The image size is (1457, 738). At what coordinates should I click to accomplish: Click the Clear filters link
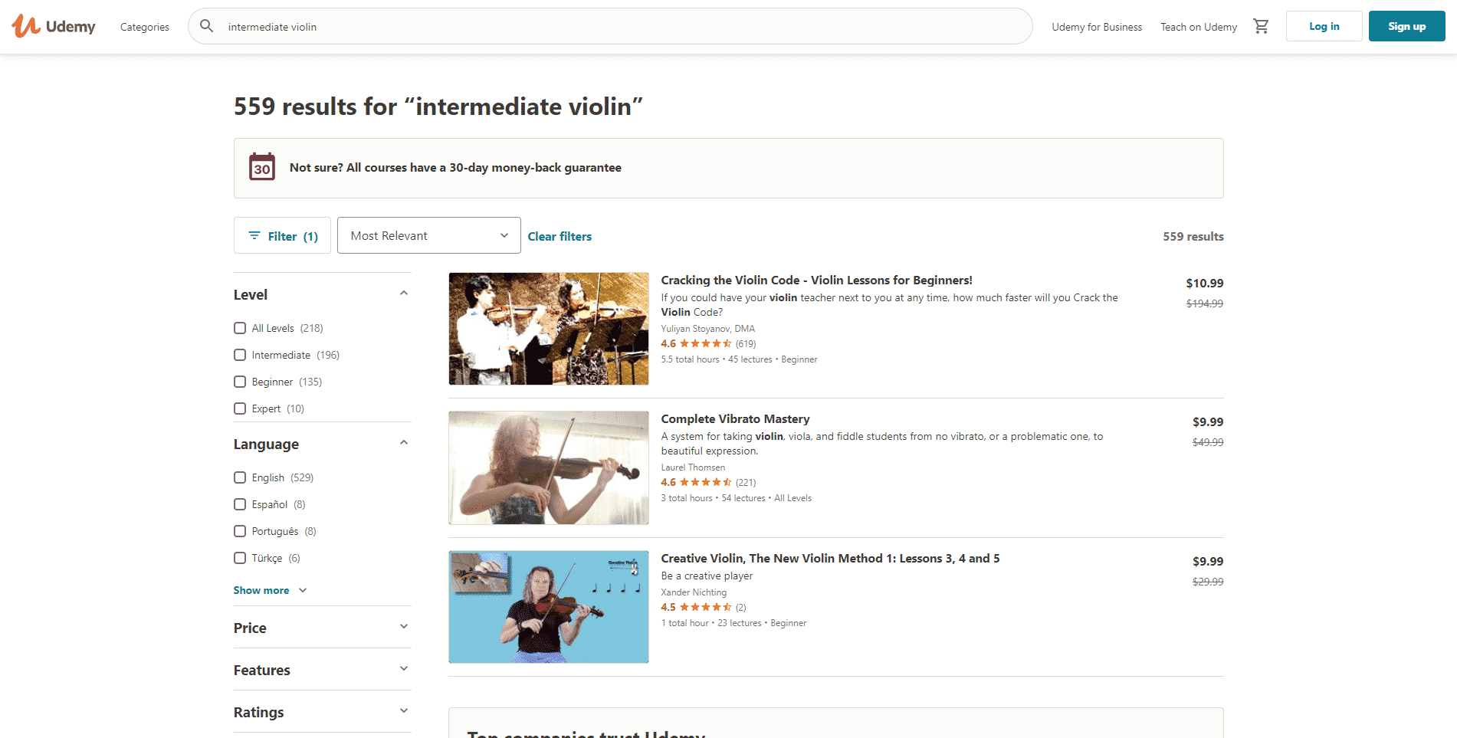560,236
